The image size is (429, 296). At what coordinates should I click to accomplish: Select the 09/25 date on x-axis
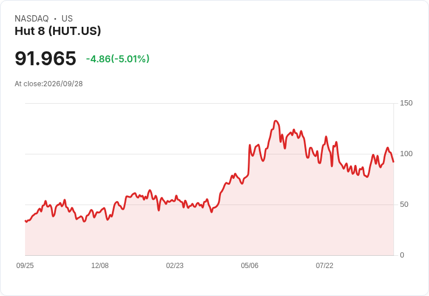[x=25, y=265]
